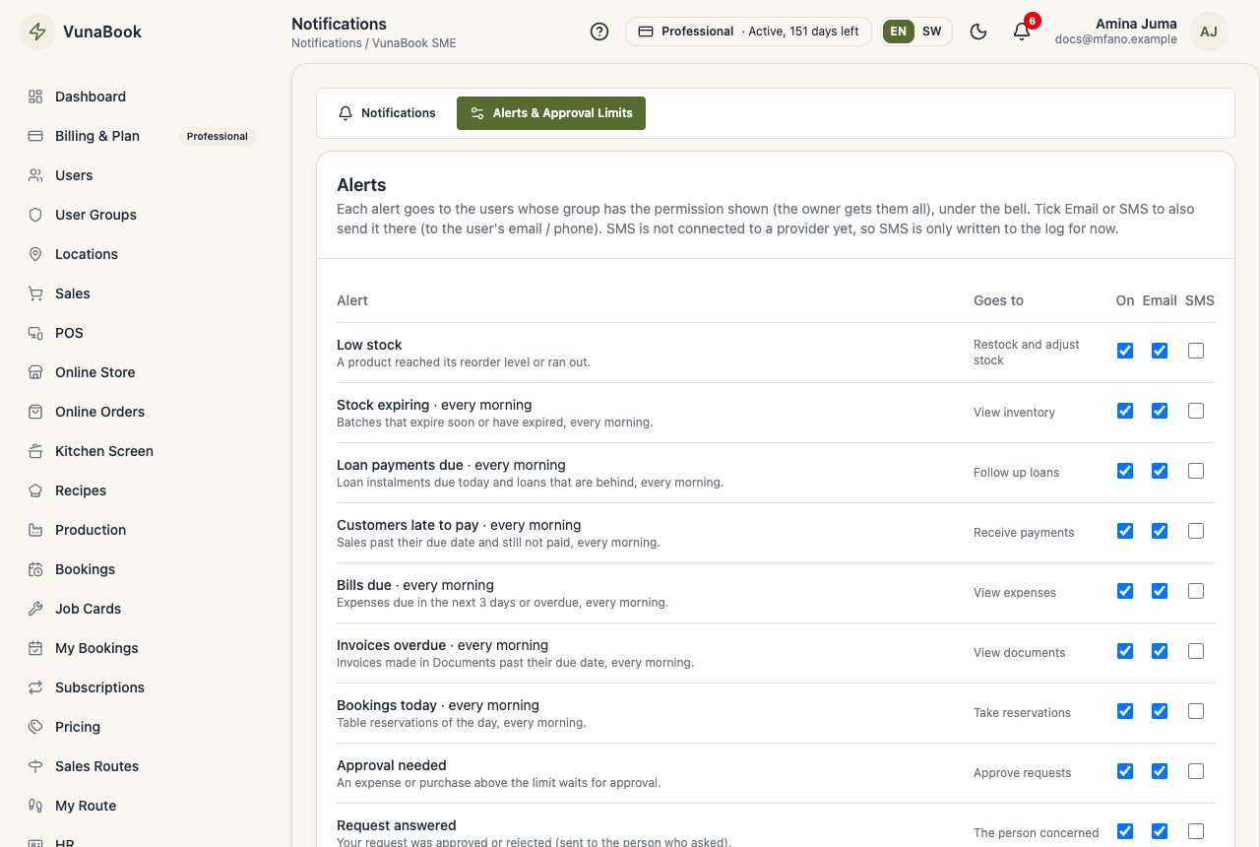Select the EN language button
Screen dimensions: 1260x847
click(899, 32)
